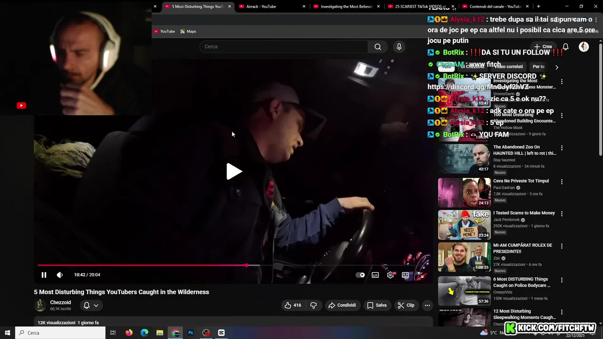Viewport: 603px width, 339px height.
Task: Open the Chezzoid channel name link
Action: coord(61,302)
